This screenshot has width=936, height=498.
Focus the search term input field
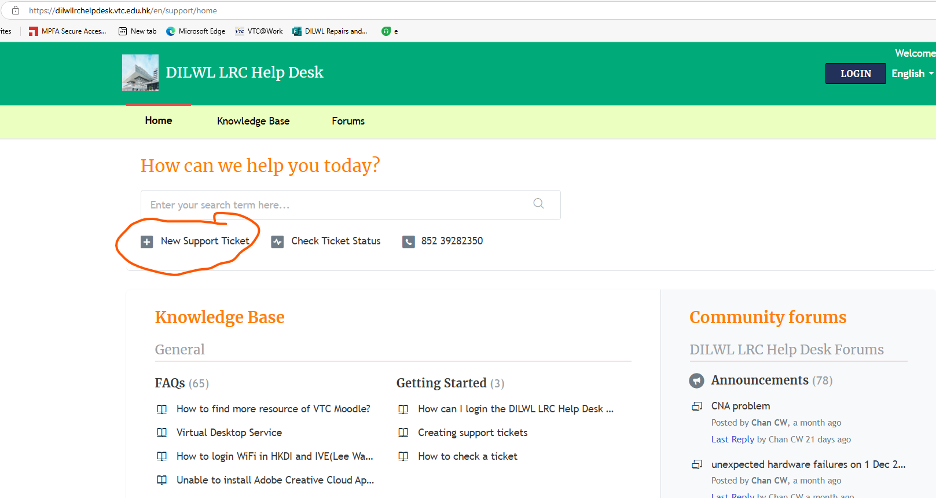(x=351, y=205)
